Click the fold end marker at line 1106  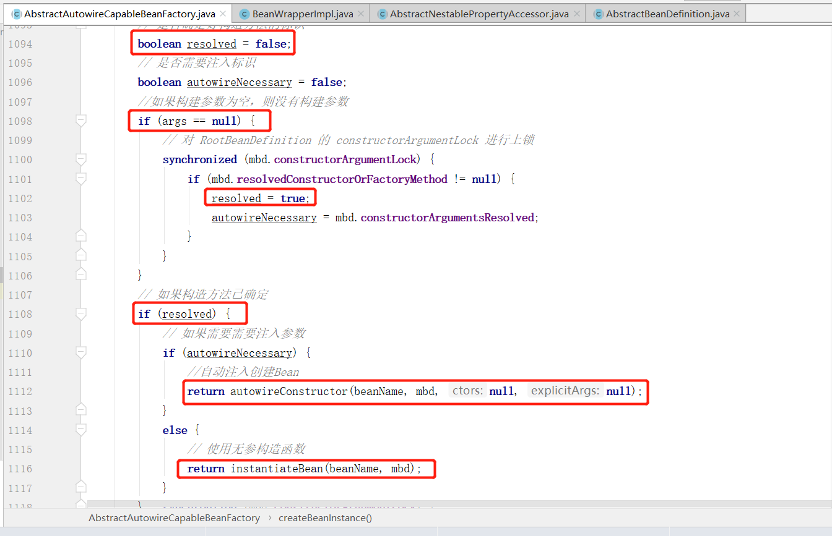click(80, 274)
